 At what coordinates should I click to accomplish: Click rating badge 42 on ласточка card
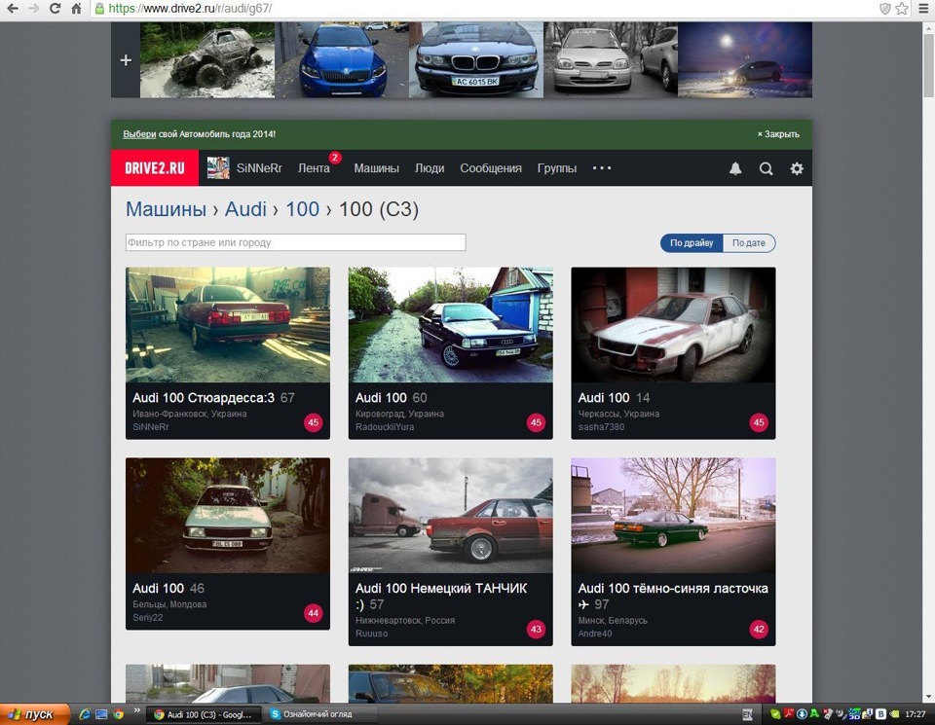pos(759,629)
